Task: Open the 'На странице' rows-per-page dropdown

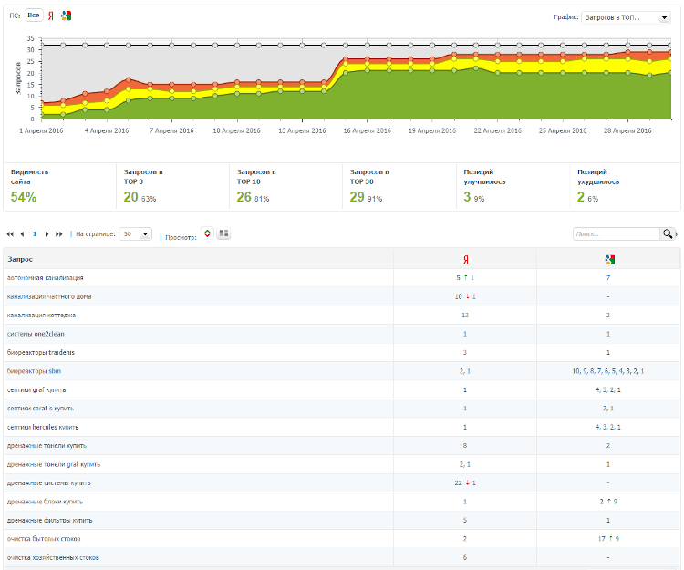Action: pyautogui.click(x=137, y=234)
